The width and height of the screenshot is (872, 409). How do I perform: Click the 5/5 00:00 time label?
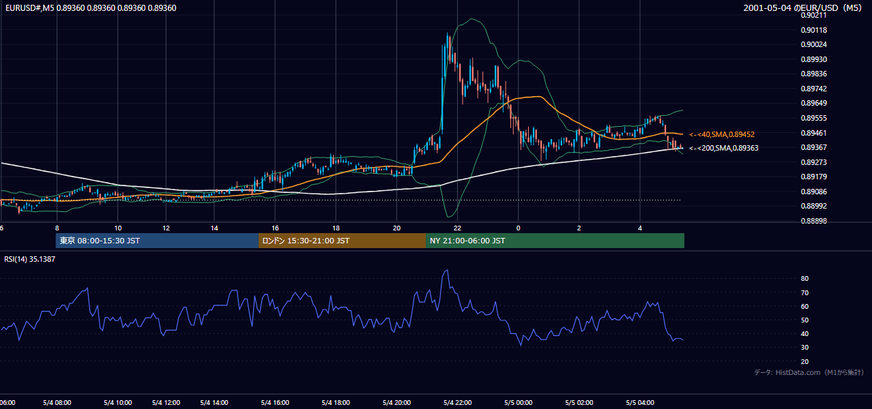(518, 403)
